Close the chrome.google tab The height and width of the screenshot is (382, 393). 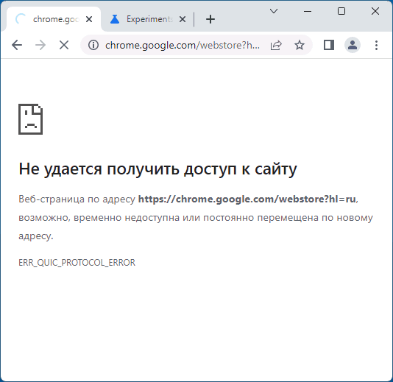89,19
